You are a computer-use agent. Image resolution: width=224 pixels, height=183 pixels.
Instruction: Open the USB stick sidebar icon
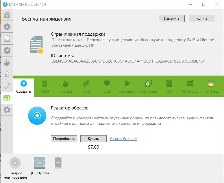pos(7,86)
